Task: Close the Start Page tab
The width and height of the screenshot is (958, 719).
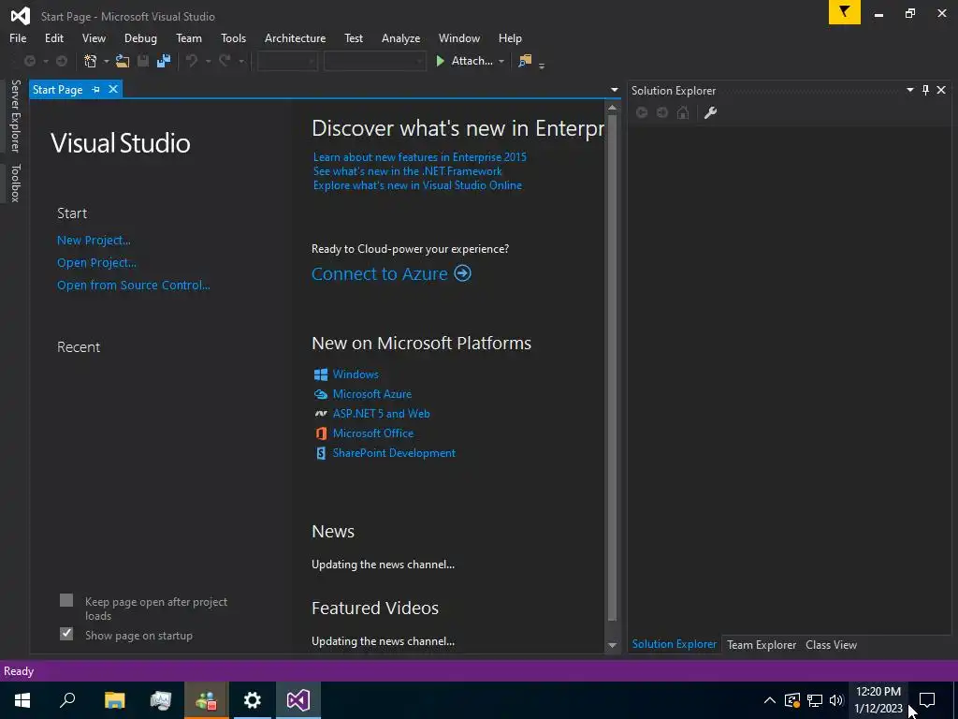Action: tap(113, 89)
